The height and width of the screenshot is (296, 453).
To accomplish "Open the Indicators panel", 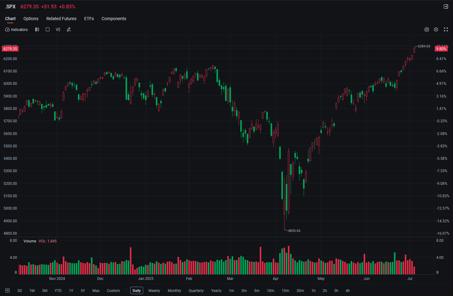I will pos(17,30).
